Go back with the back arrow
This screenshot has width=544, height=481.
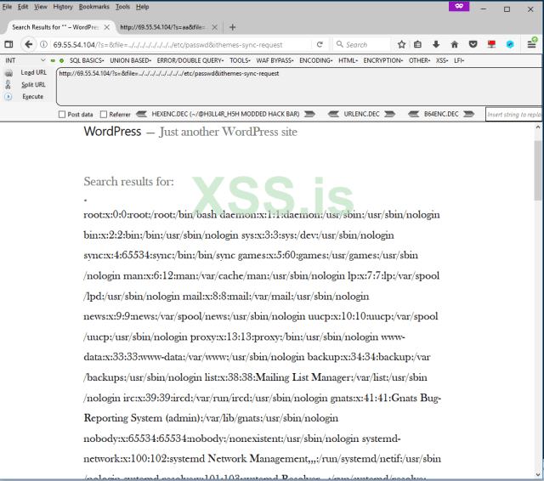pyautogui.click(x=28, y=44)
